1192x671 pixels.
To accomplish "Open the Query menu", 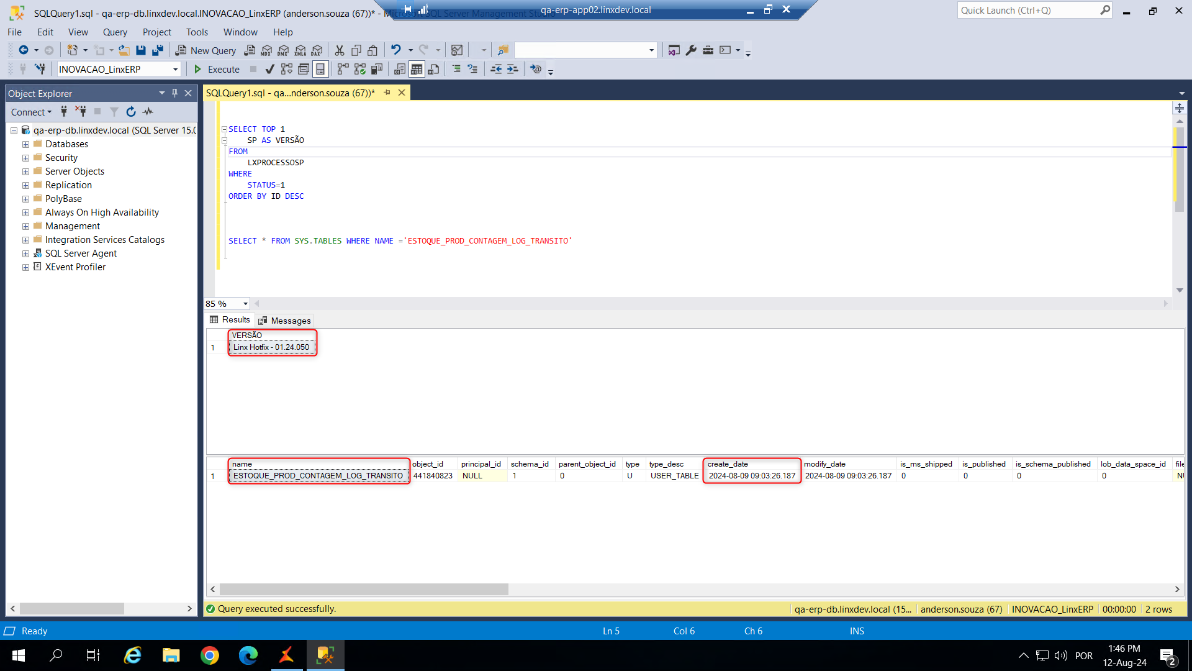I will [x=115, y=32].
